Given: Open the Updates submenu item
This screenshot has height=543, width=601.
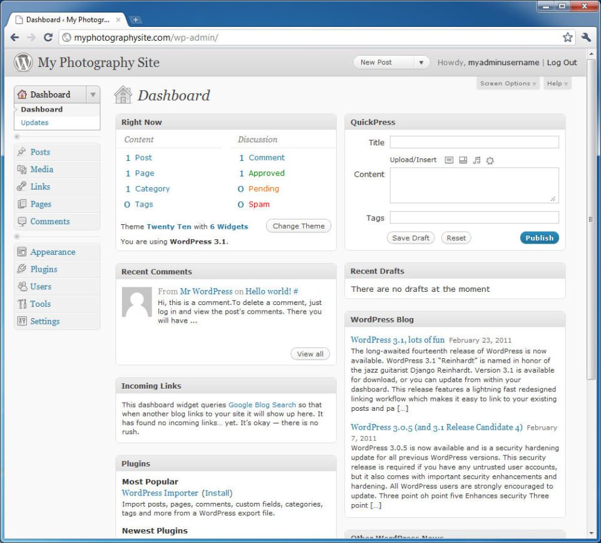Looking at the screenshot, I should coord(34,123).
